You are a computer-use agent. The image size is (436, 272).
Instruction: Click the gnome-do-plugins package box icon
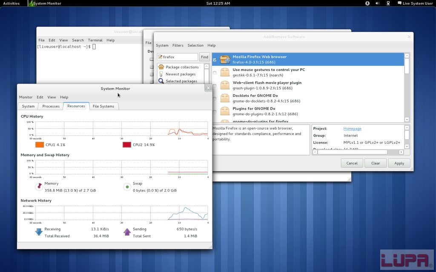225,111
